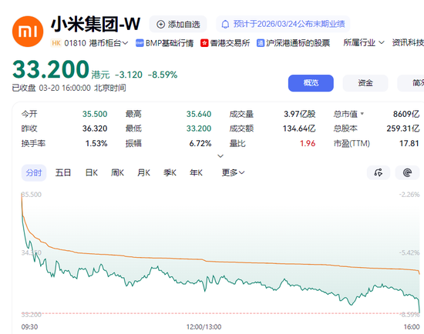Click the 振幅 value 6.72%
Screen dimensions: 424x334
[x=200, y=143]
